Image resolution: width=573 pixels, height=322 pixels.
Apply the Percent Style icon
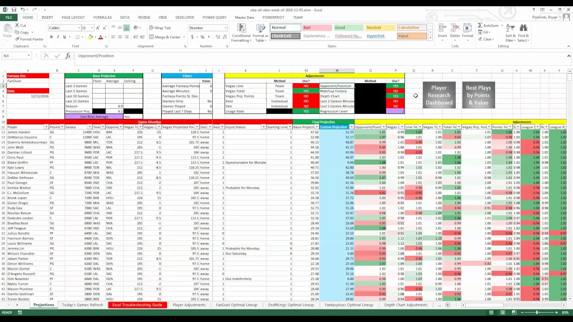point(202,37)
